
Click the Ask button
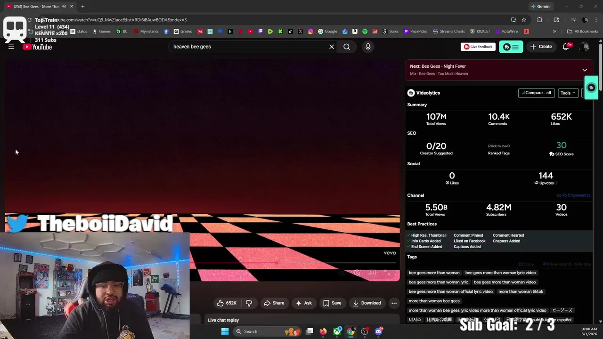[304, 303]
